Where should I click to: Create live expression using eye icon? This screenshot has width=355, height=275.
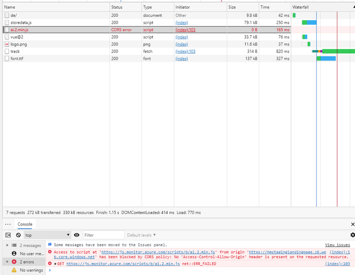pos(76,235)
